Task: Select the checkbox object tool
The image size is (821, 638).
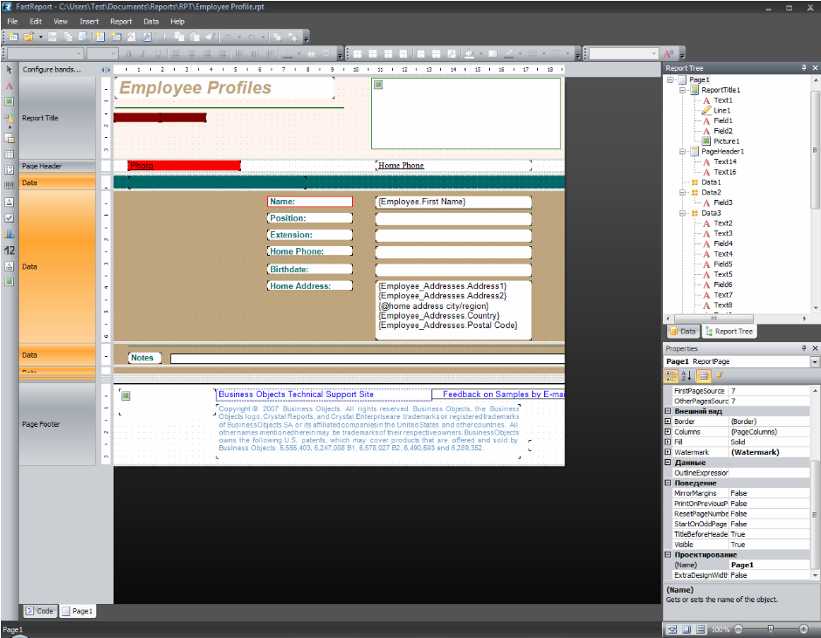Action: coord(10,218)
